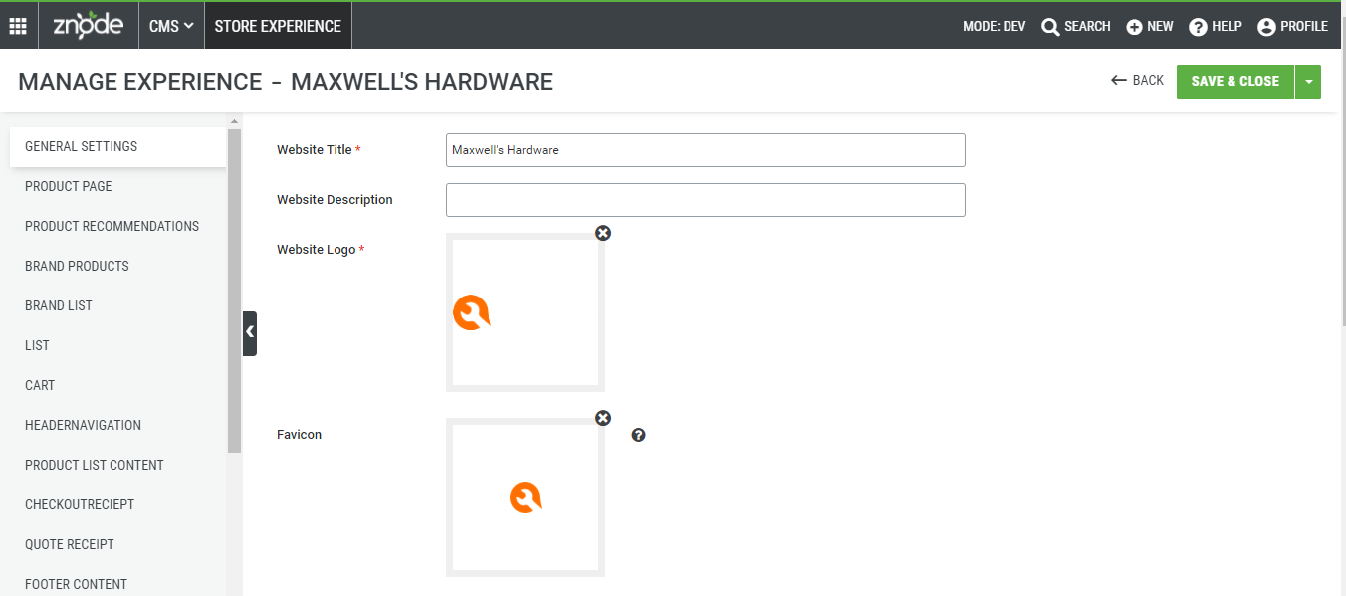Screen dimensions: 1346x596
Task: Remove the Favicon image
Action: coord(603,418)
